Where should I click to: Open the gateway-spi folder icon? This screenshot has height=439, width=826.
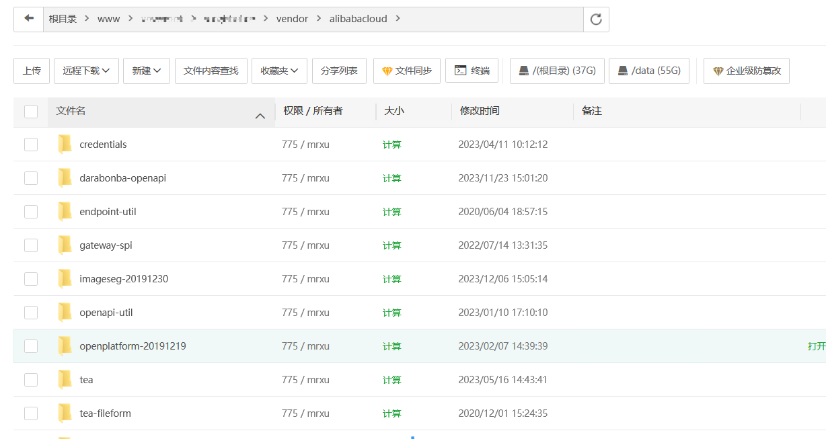point(65,245)
